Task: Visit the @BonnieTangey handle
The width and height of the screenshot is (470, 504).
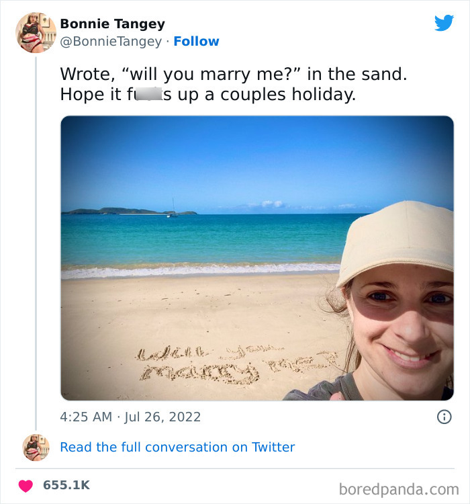Action: 111,42
